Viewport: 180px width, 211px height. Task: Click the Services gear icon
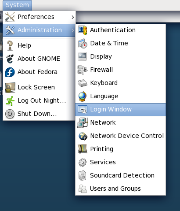click(83, 163)
